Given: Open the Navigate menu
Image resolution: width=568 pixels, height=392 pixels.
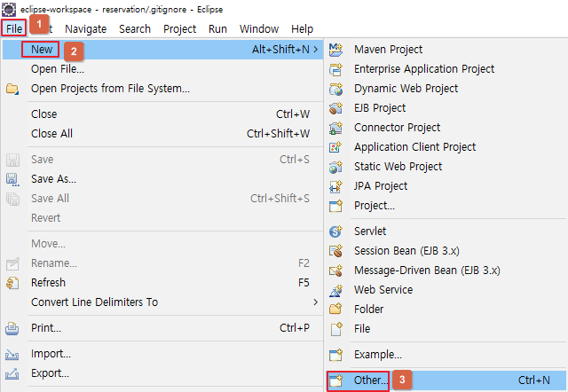Looking at the screenshot, I should tap(86, 28).
